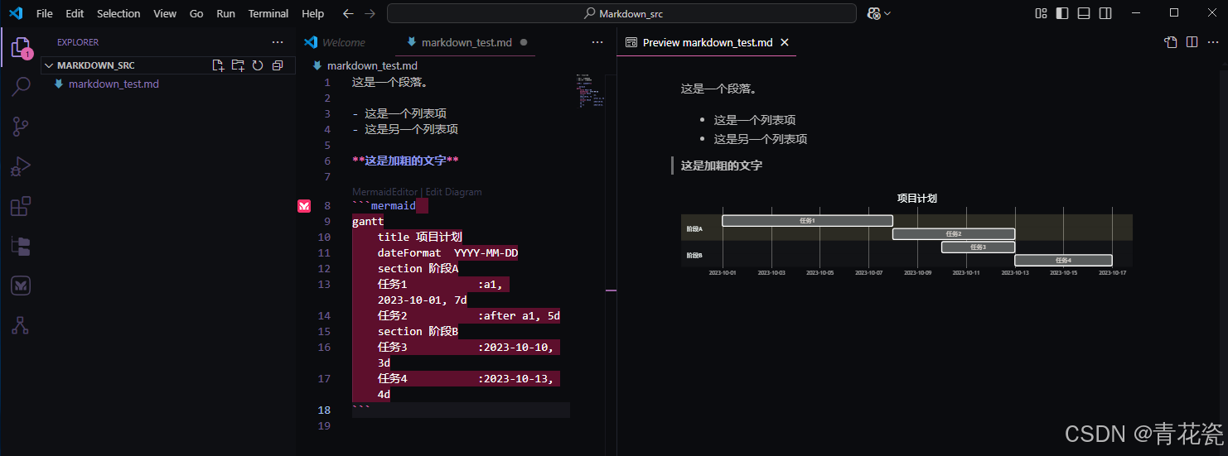Open Explorer Views and More Actions ellipsis
The width and height of the screenshot is (1228, 456).
[278, 42]
